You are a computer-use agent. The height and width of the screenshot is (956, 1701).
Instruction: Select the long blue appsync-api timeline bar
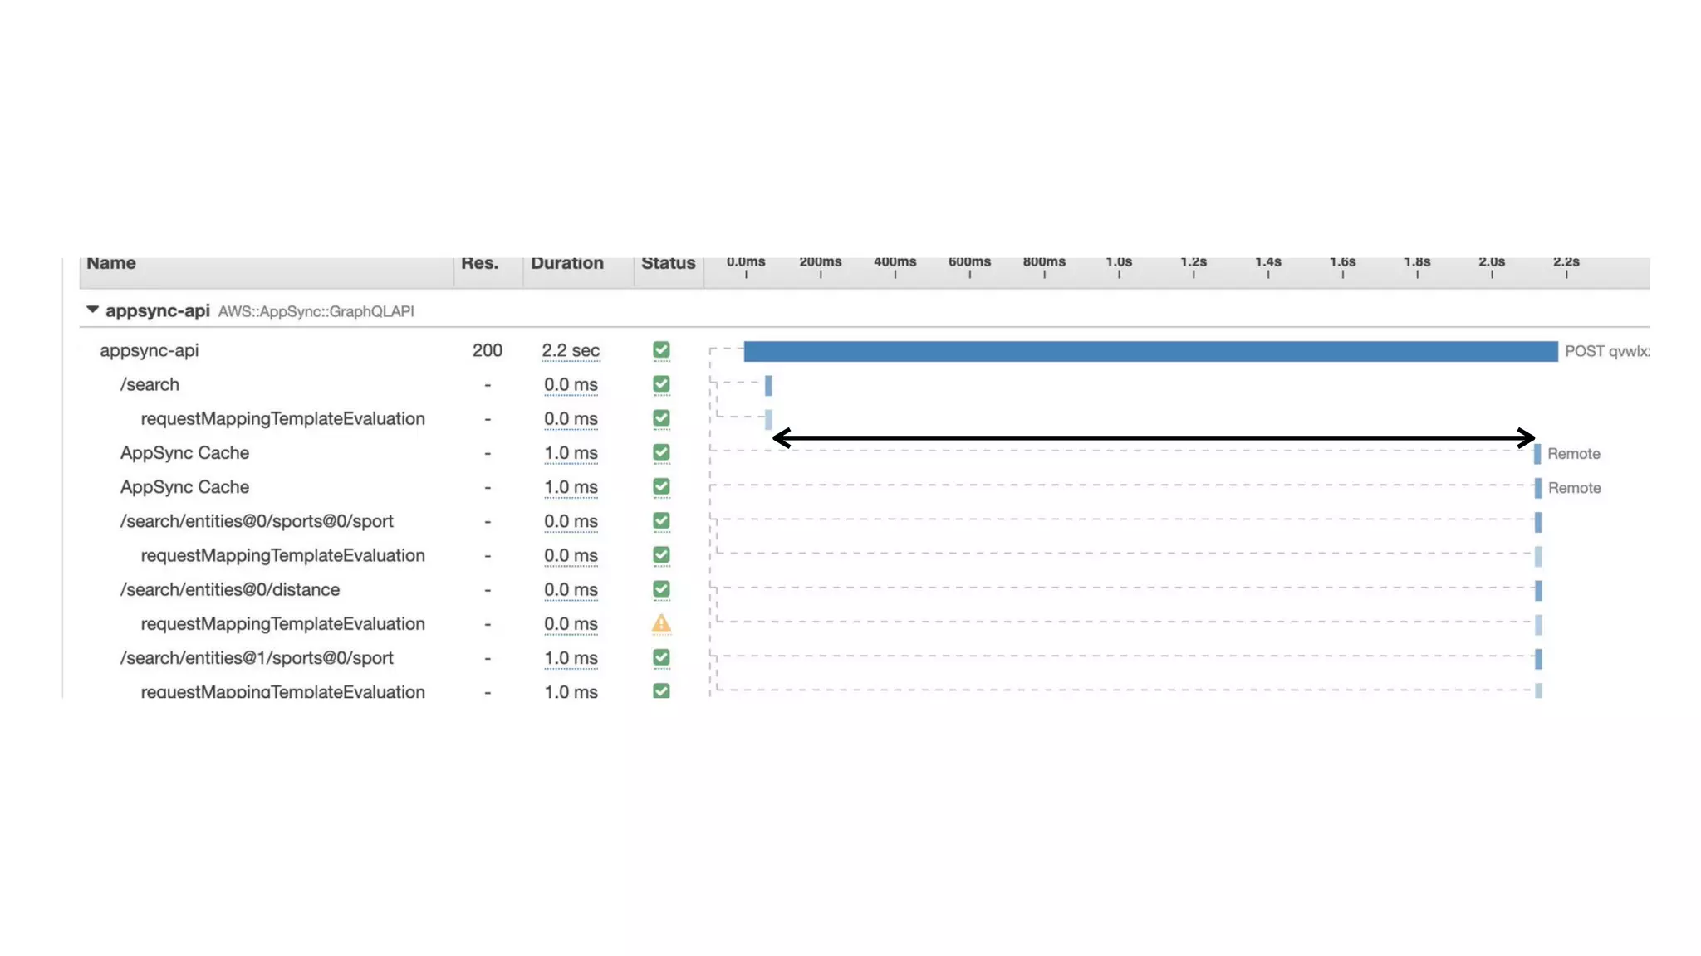tap(1150, 351)
